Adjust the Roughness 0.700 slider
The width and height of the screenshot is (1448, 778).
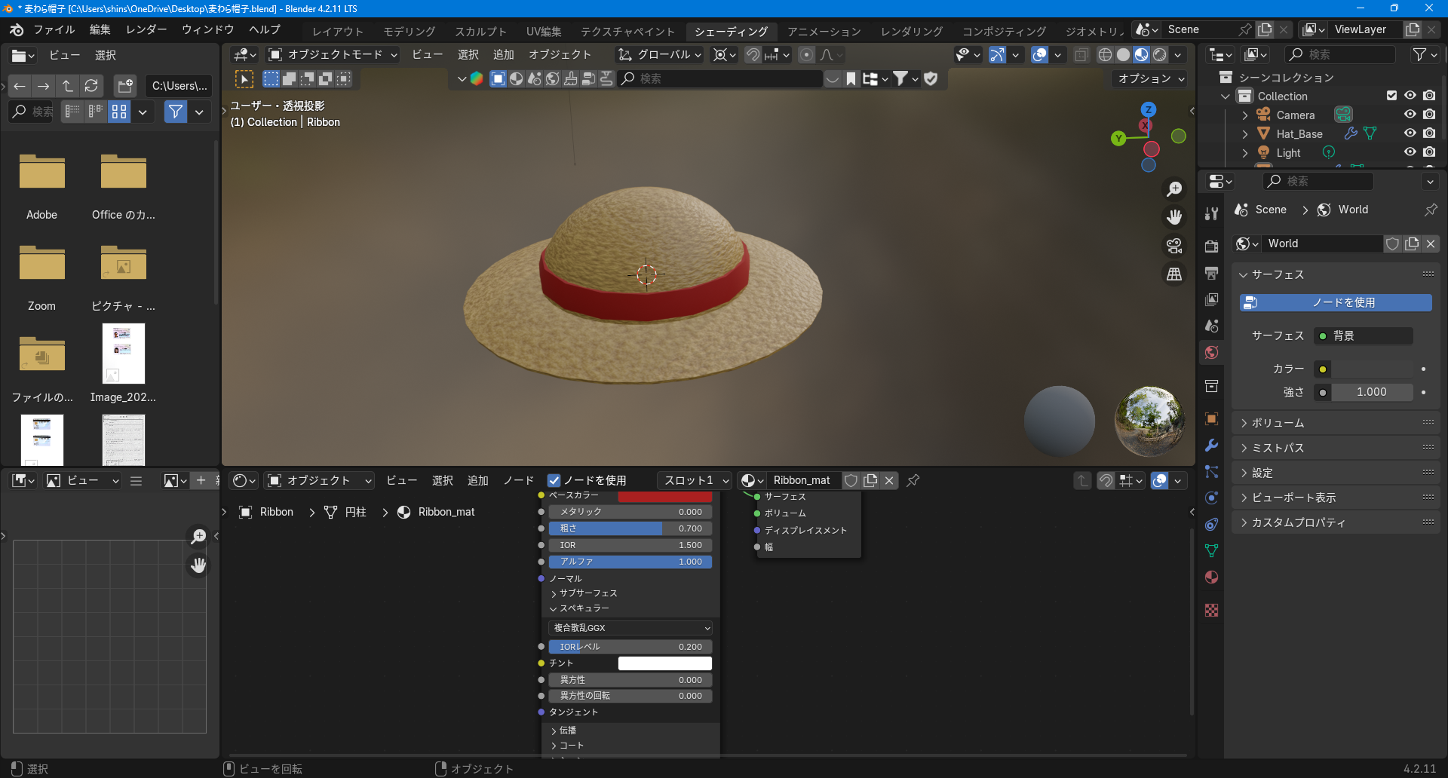tap(630, 528)
